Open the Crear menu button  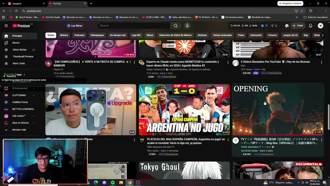click(x=298, y=26)
